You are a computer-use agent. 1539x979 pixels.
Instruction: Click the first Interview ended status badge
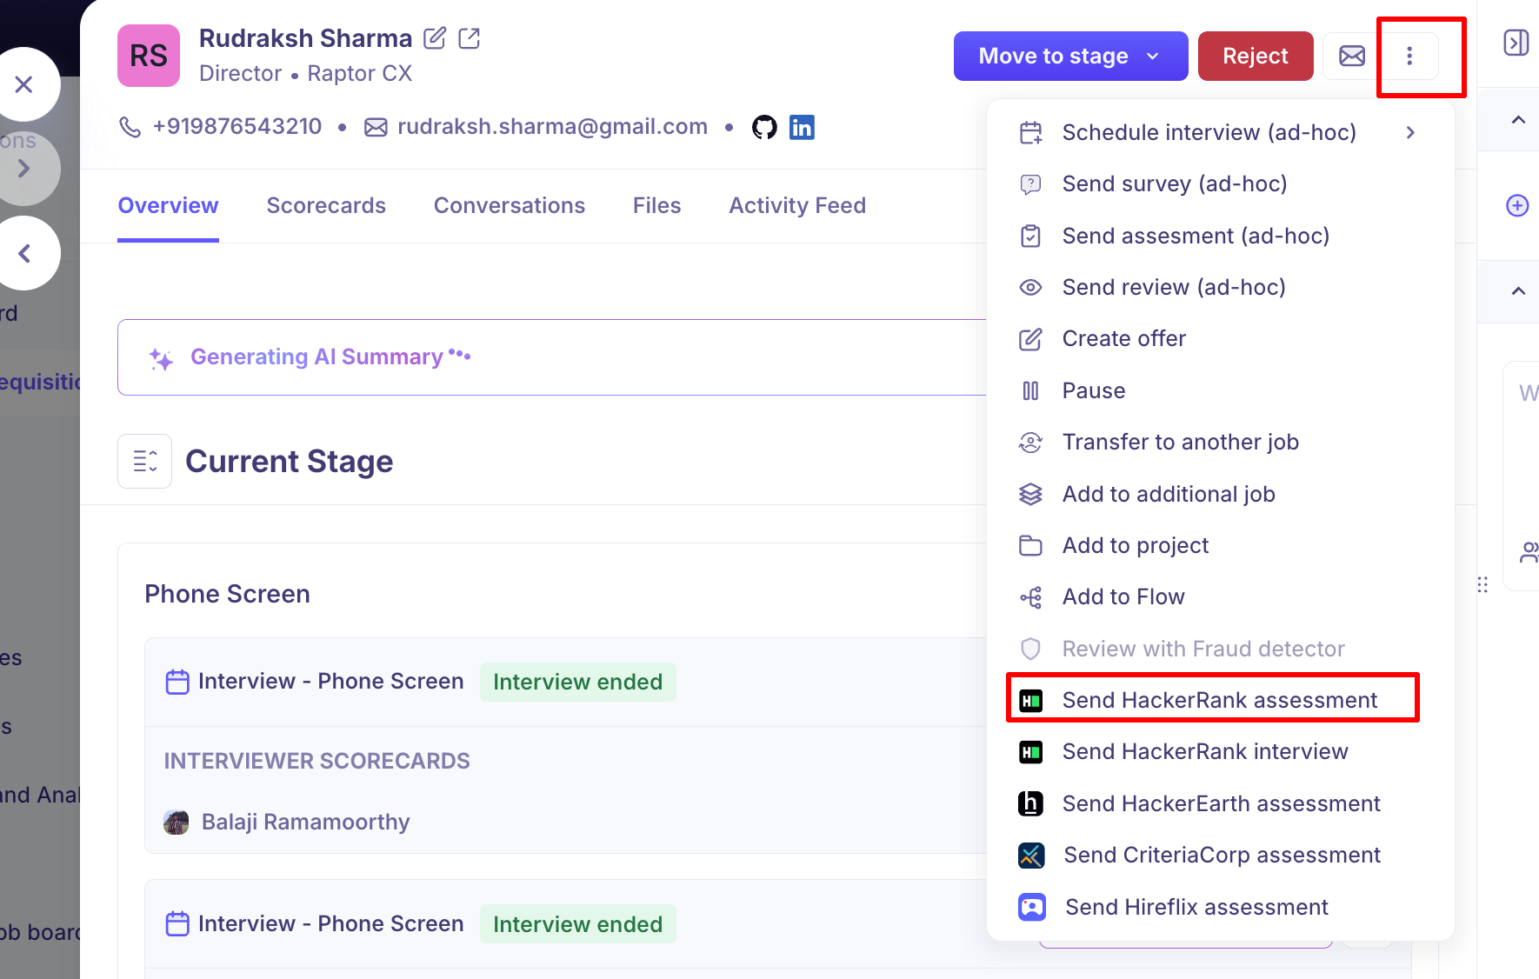click(577, 682)
